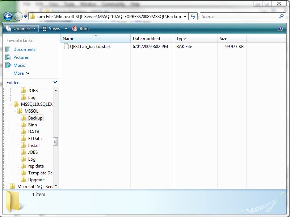
Task: Collapse the Folders pane chevron
Action: coord(55,83)
